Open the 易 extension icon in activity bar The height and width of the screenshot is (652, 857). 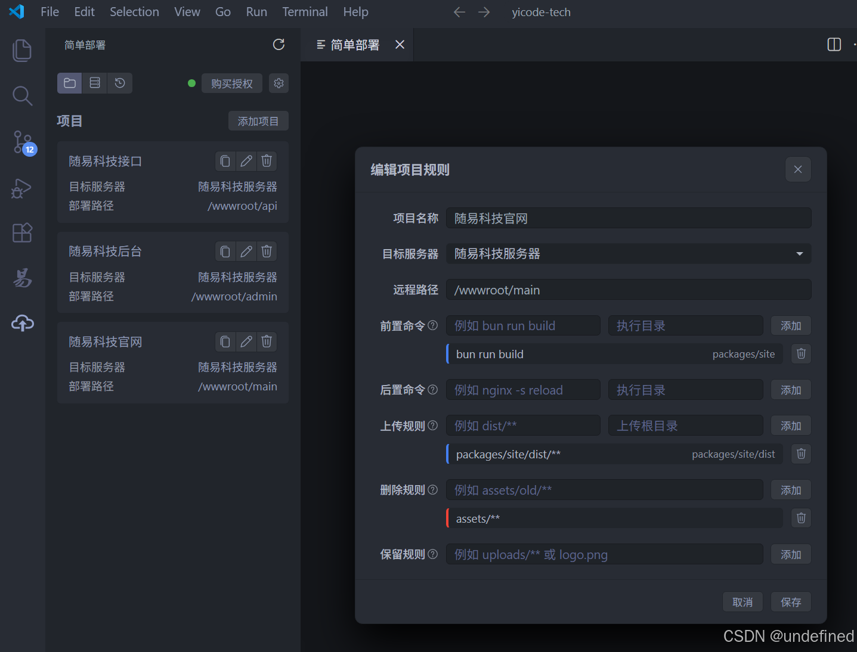click(22, 278)
